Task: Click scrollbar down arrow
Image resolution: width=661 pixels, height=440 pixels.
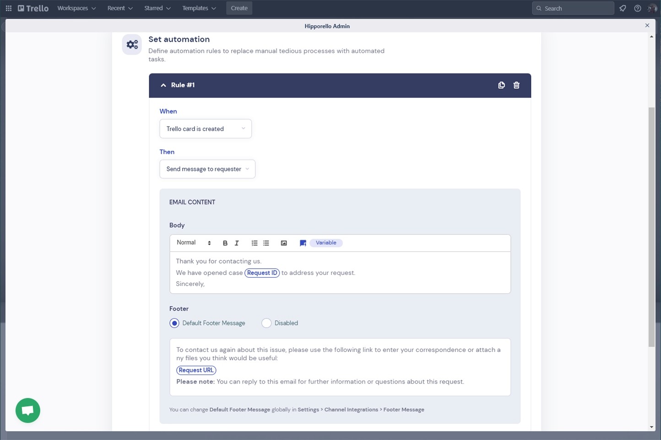Action: click(x=651, y=427)
